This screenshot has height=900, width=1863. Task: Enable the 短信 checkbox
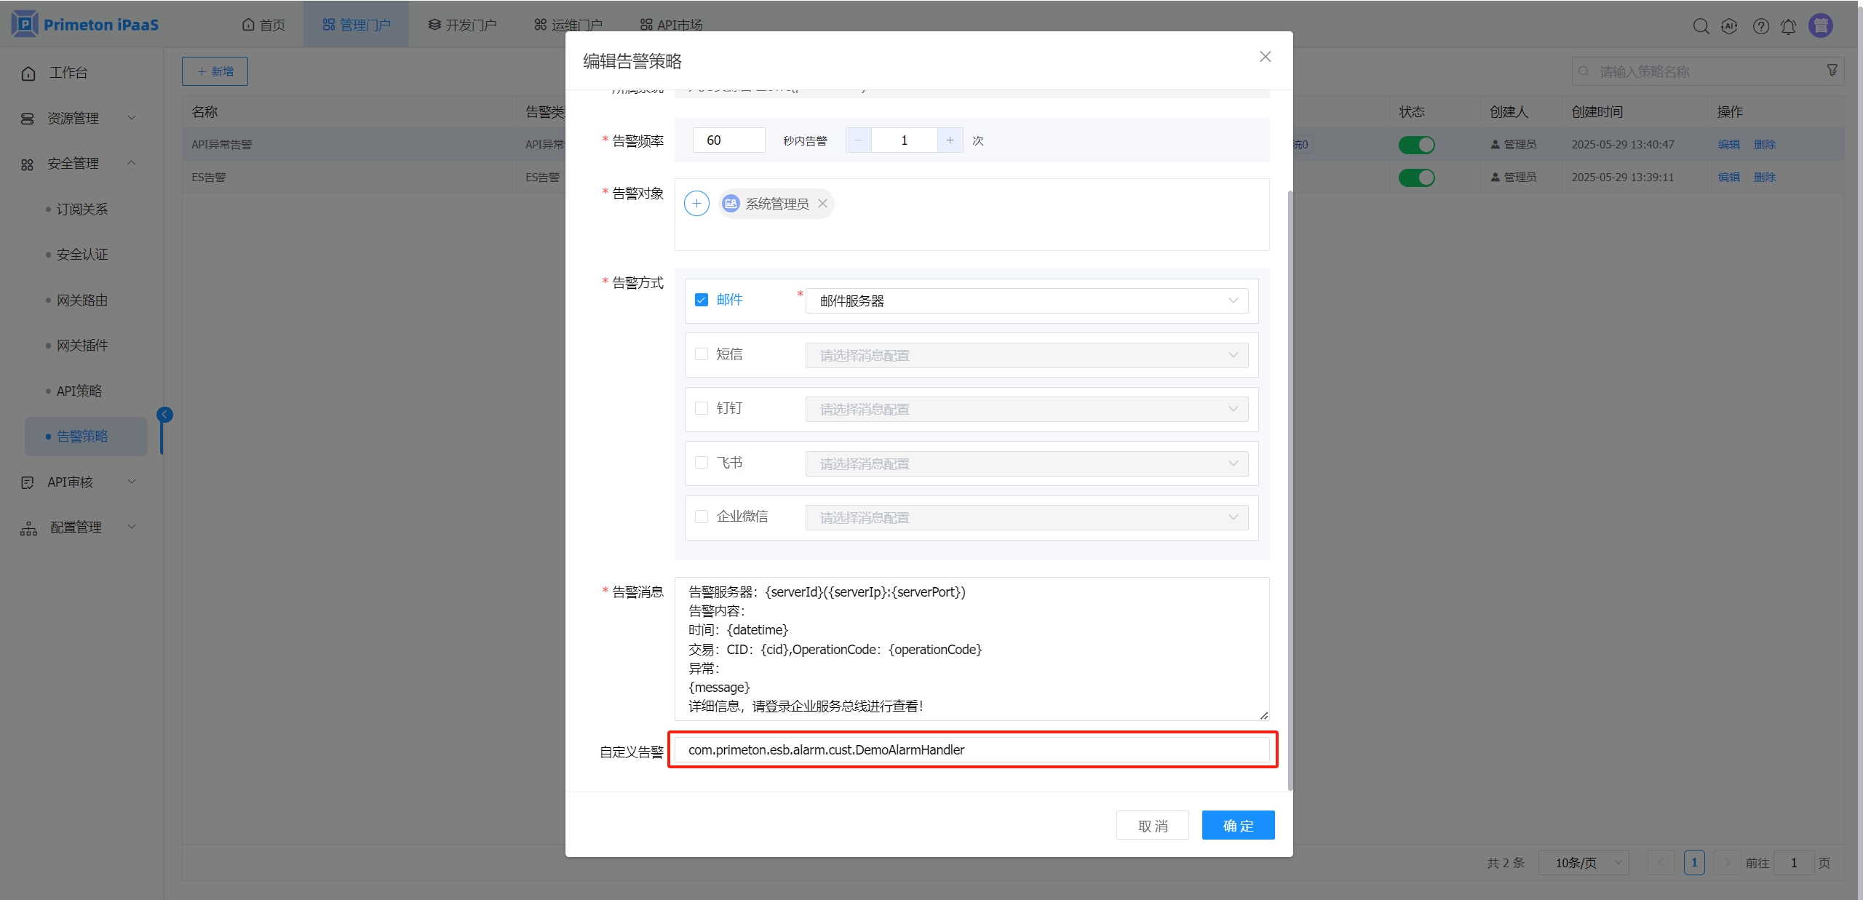click(702, 354)
